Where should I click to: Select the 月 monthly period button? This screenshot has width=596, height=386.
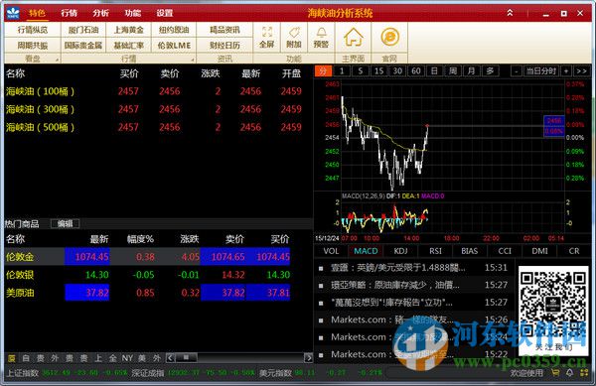(471, 71)
